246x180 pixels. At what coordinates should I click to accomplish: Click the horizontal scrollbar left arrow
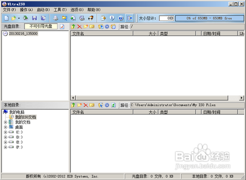point(73,98)
